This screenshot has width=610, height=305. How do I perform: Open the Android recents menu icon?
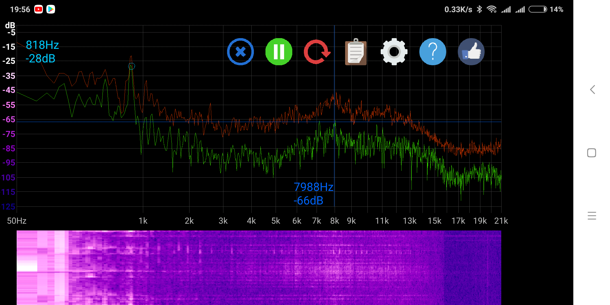[592, 216]
